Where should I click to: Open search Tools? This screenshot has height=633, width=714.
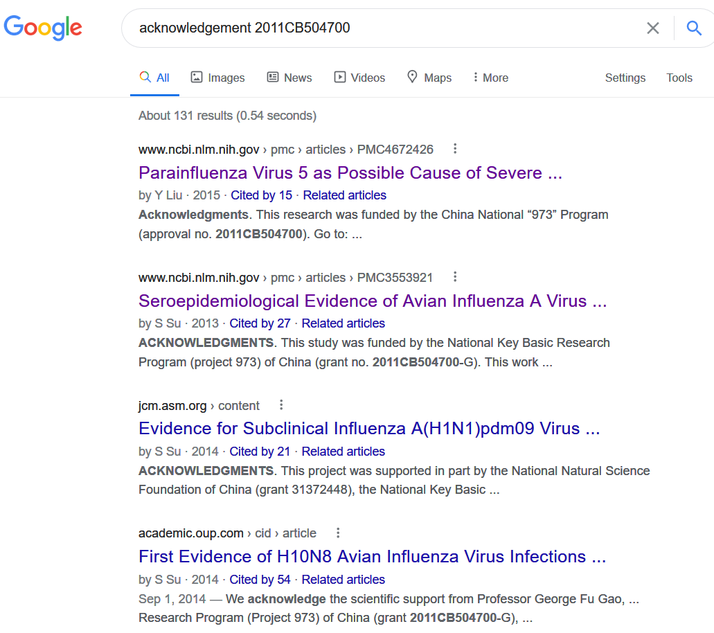coord(679,78)
